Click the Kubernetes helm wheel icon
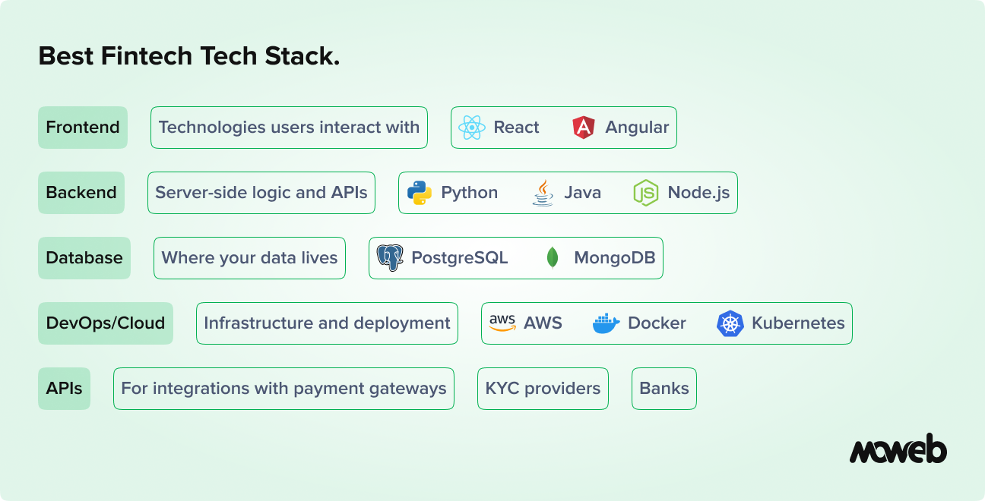 tap(730, 323)
